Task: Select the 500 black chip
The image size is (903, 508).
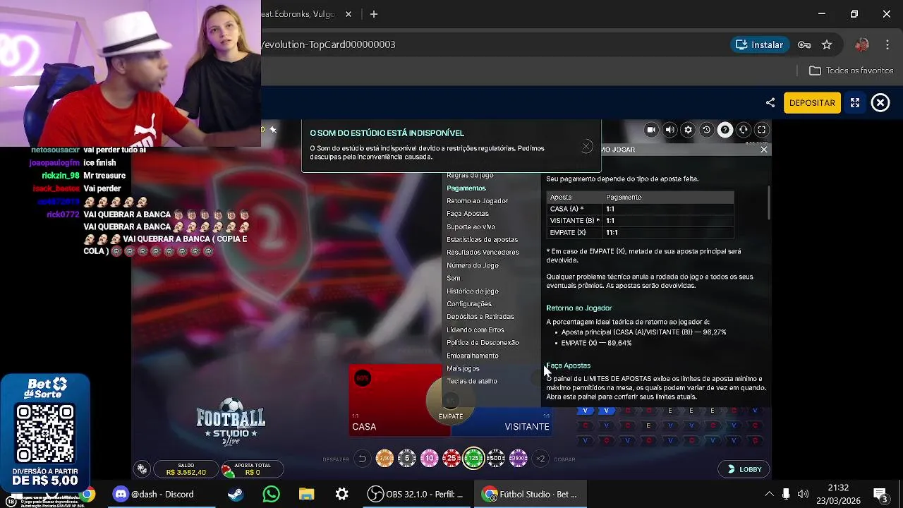Action: [496, 459]
